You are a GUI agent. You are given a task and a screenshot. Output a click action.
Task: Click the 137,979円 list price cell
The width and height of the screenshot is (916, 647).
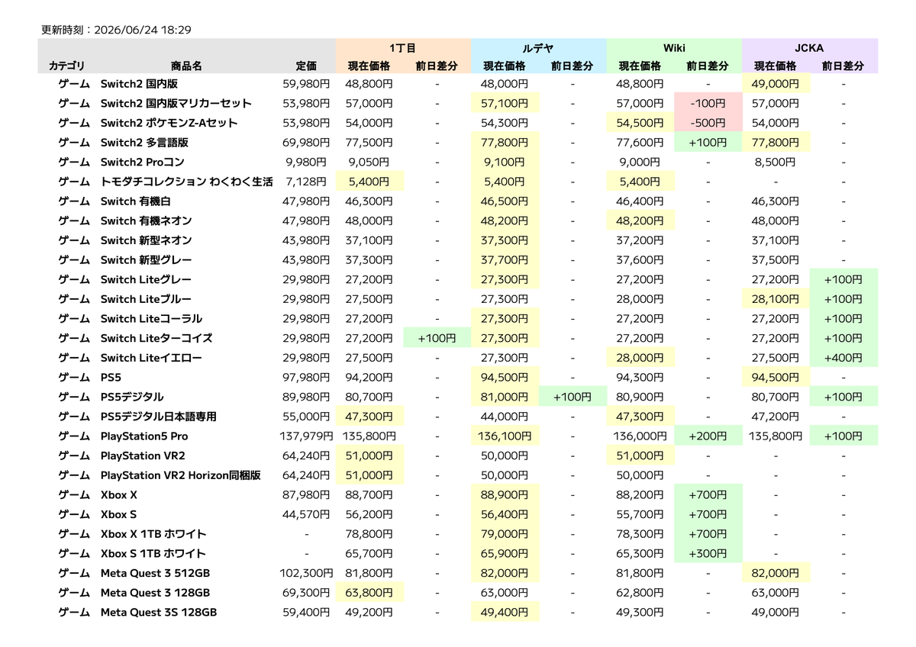[306, 436]
